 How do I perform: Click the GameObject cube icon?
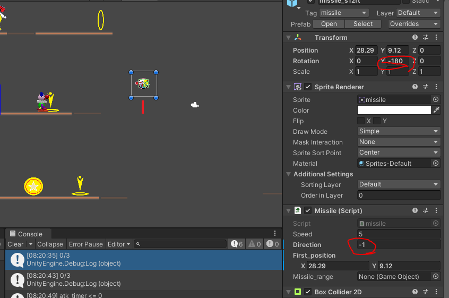tap(292, 3)
